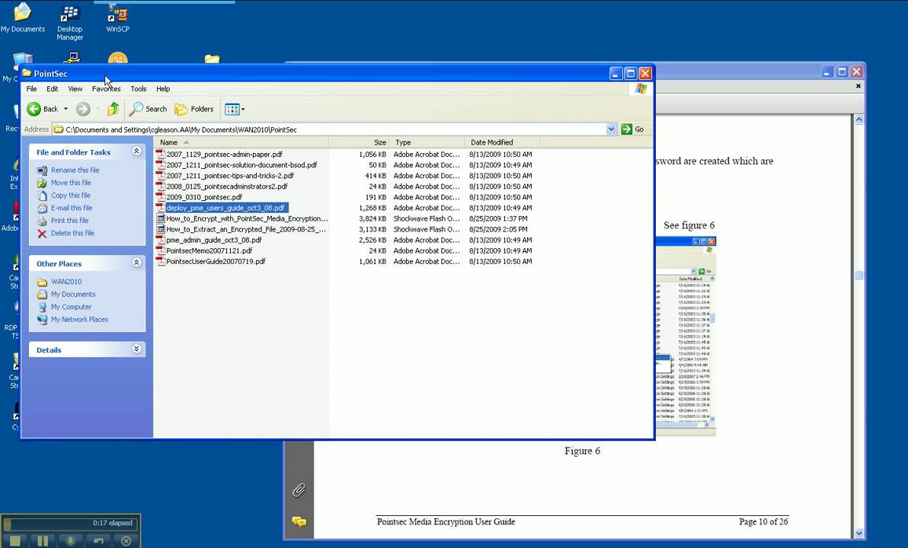Sort files by Date Modified column
Image resolution: width=908 pixels, height=548 pixels.
(x=503, y=142)
